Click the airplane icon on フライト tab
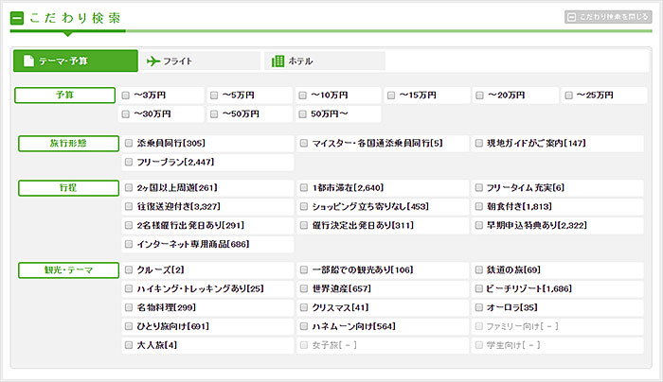 pyautogui.click(x=153, y=61)
